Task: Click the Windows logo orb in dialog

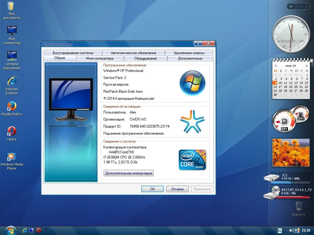Action: tap(192, 83)
